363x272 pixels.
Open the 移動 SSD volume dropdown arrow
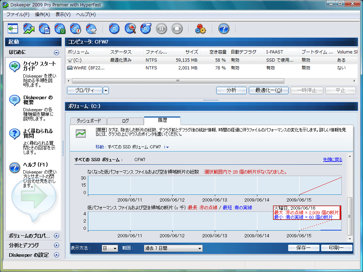pos(167,147)
